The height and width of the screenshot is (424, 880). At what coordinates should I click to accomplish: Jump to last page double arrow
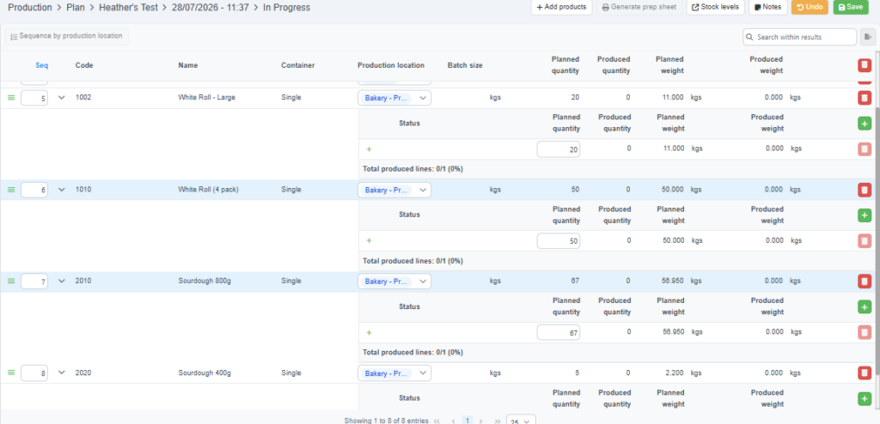coord(498,421)
